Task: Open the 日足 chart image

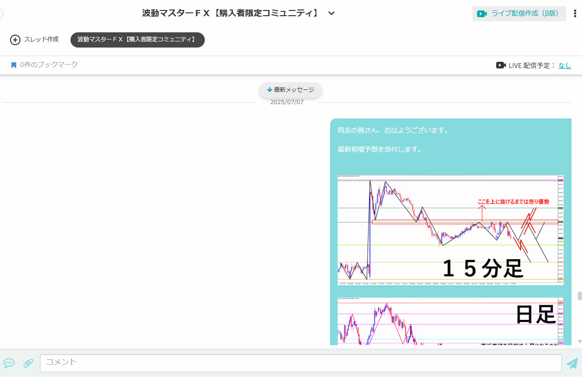Action: [451, 321]
